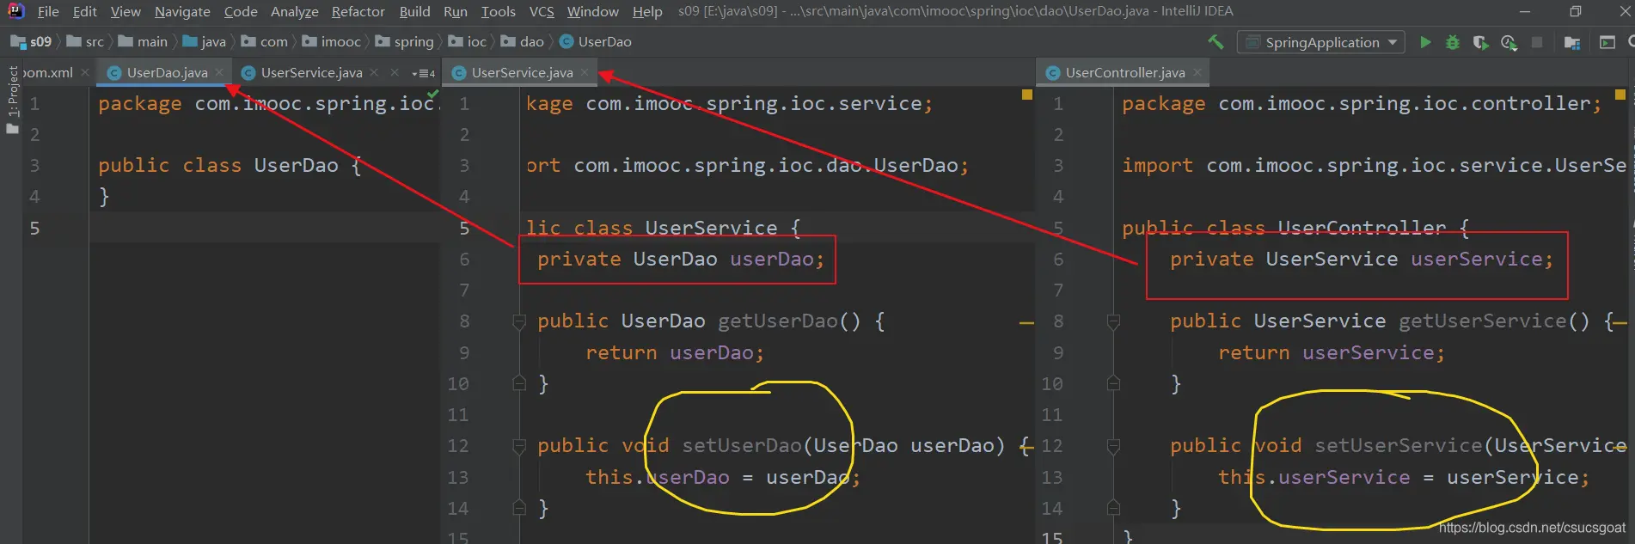Click the Build Project hammer icon

point(1216,41)
